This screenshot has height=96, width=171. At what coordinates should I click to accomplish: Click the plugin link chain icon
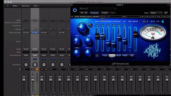[x=166, y=13]
